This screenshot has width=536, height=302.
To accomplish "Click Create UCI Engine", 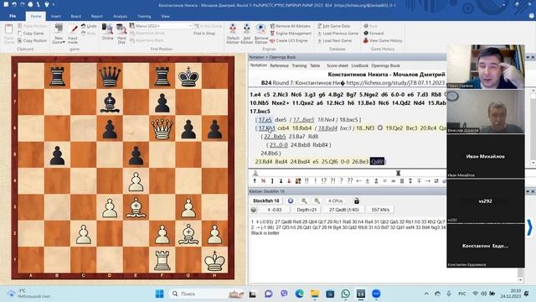I will click(x=289, y=40).
